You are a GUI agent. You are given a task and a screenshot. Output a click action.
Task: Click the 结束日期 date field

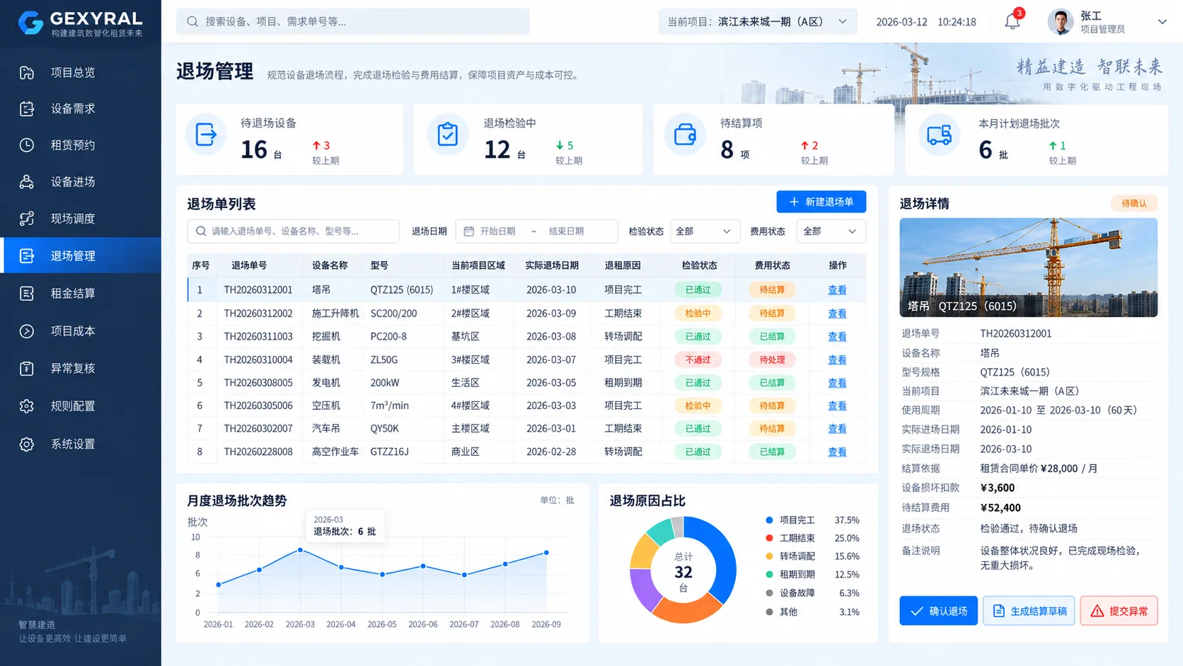click(x=566, y=231)
